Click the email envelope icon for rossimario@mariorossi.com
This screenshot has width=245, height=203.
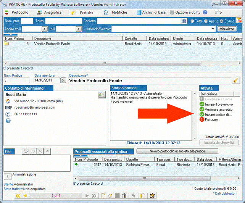pos(8,108)
